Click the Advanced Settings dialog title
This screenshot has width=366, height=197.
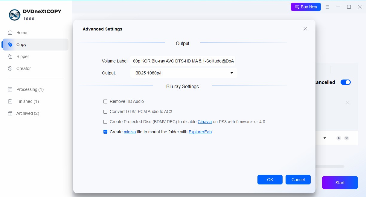click(x=103, y=29)
